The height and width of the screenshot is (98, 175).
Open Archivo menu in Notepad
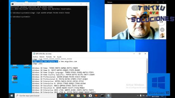tap(35, 57)
